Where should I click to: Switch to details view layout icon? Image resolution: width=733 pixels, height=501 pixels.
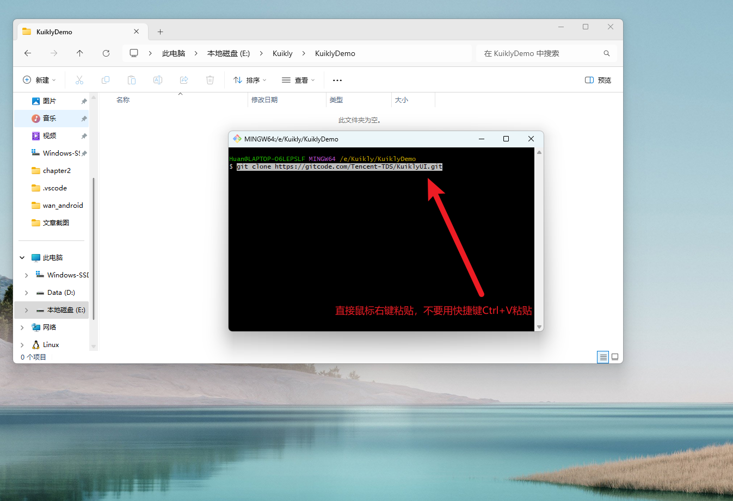(603, 357)
